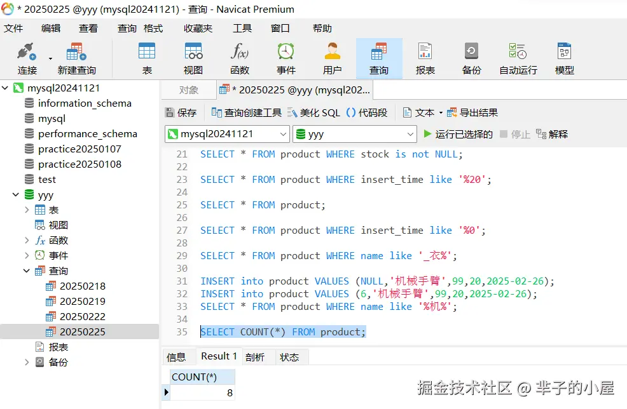Open the 编辑 (Edit) menu
Image resolution: width=627 pixels, height=409 pixels.
click(51, 29)
